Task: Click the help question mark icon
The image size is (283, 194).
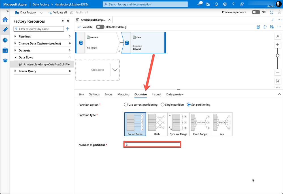Action: pos(233,4)
